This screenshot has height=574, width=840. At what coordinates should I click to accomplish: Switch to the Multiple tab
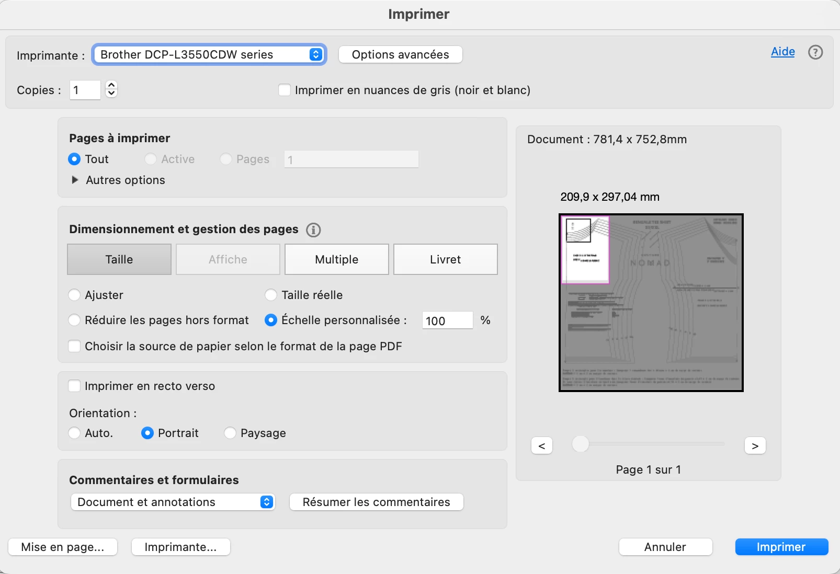click(x=337, y=259)
